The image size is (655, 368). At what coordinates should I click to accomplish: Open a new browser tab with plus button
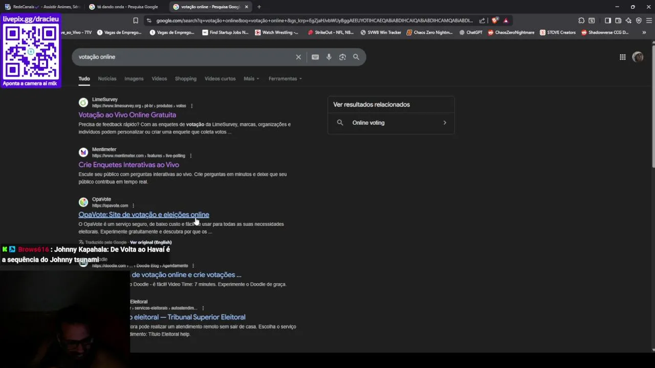tap(259, 7)
